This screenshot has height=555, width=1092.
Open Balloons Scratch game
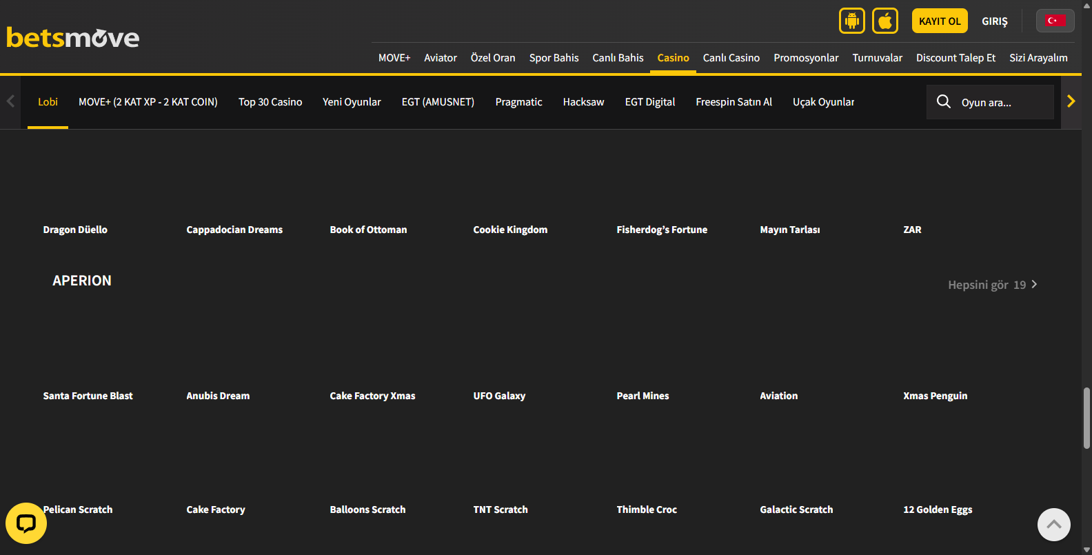(367, 509)
